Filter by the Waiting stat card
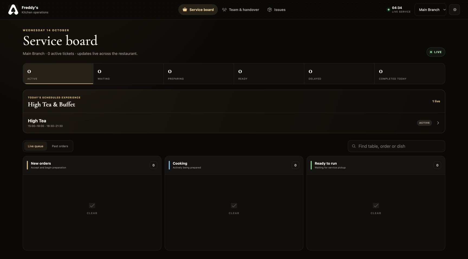This screenshot has width=468, height=259. click(128, 74)
